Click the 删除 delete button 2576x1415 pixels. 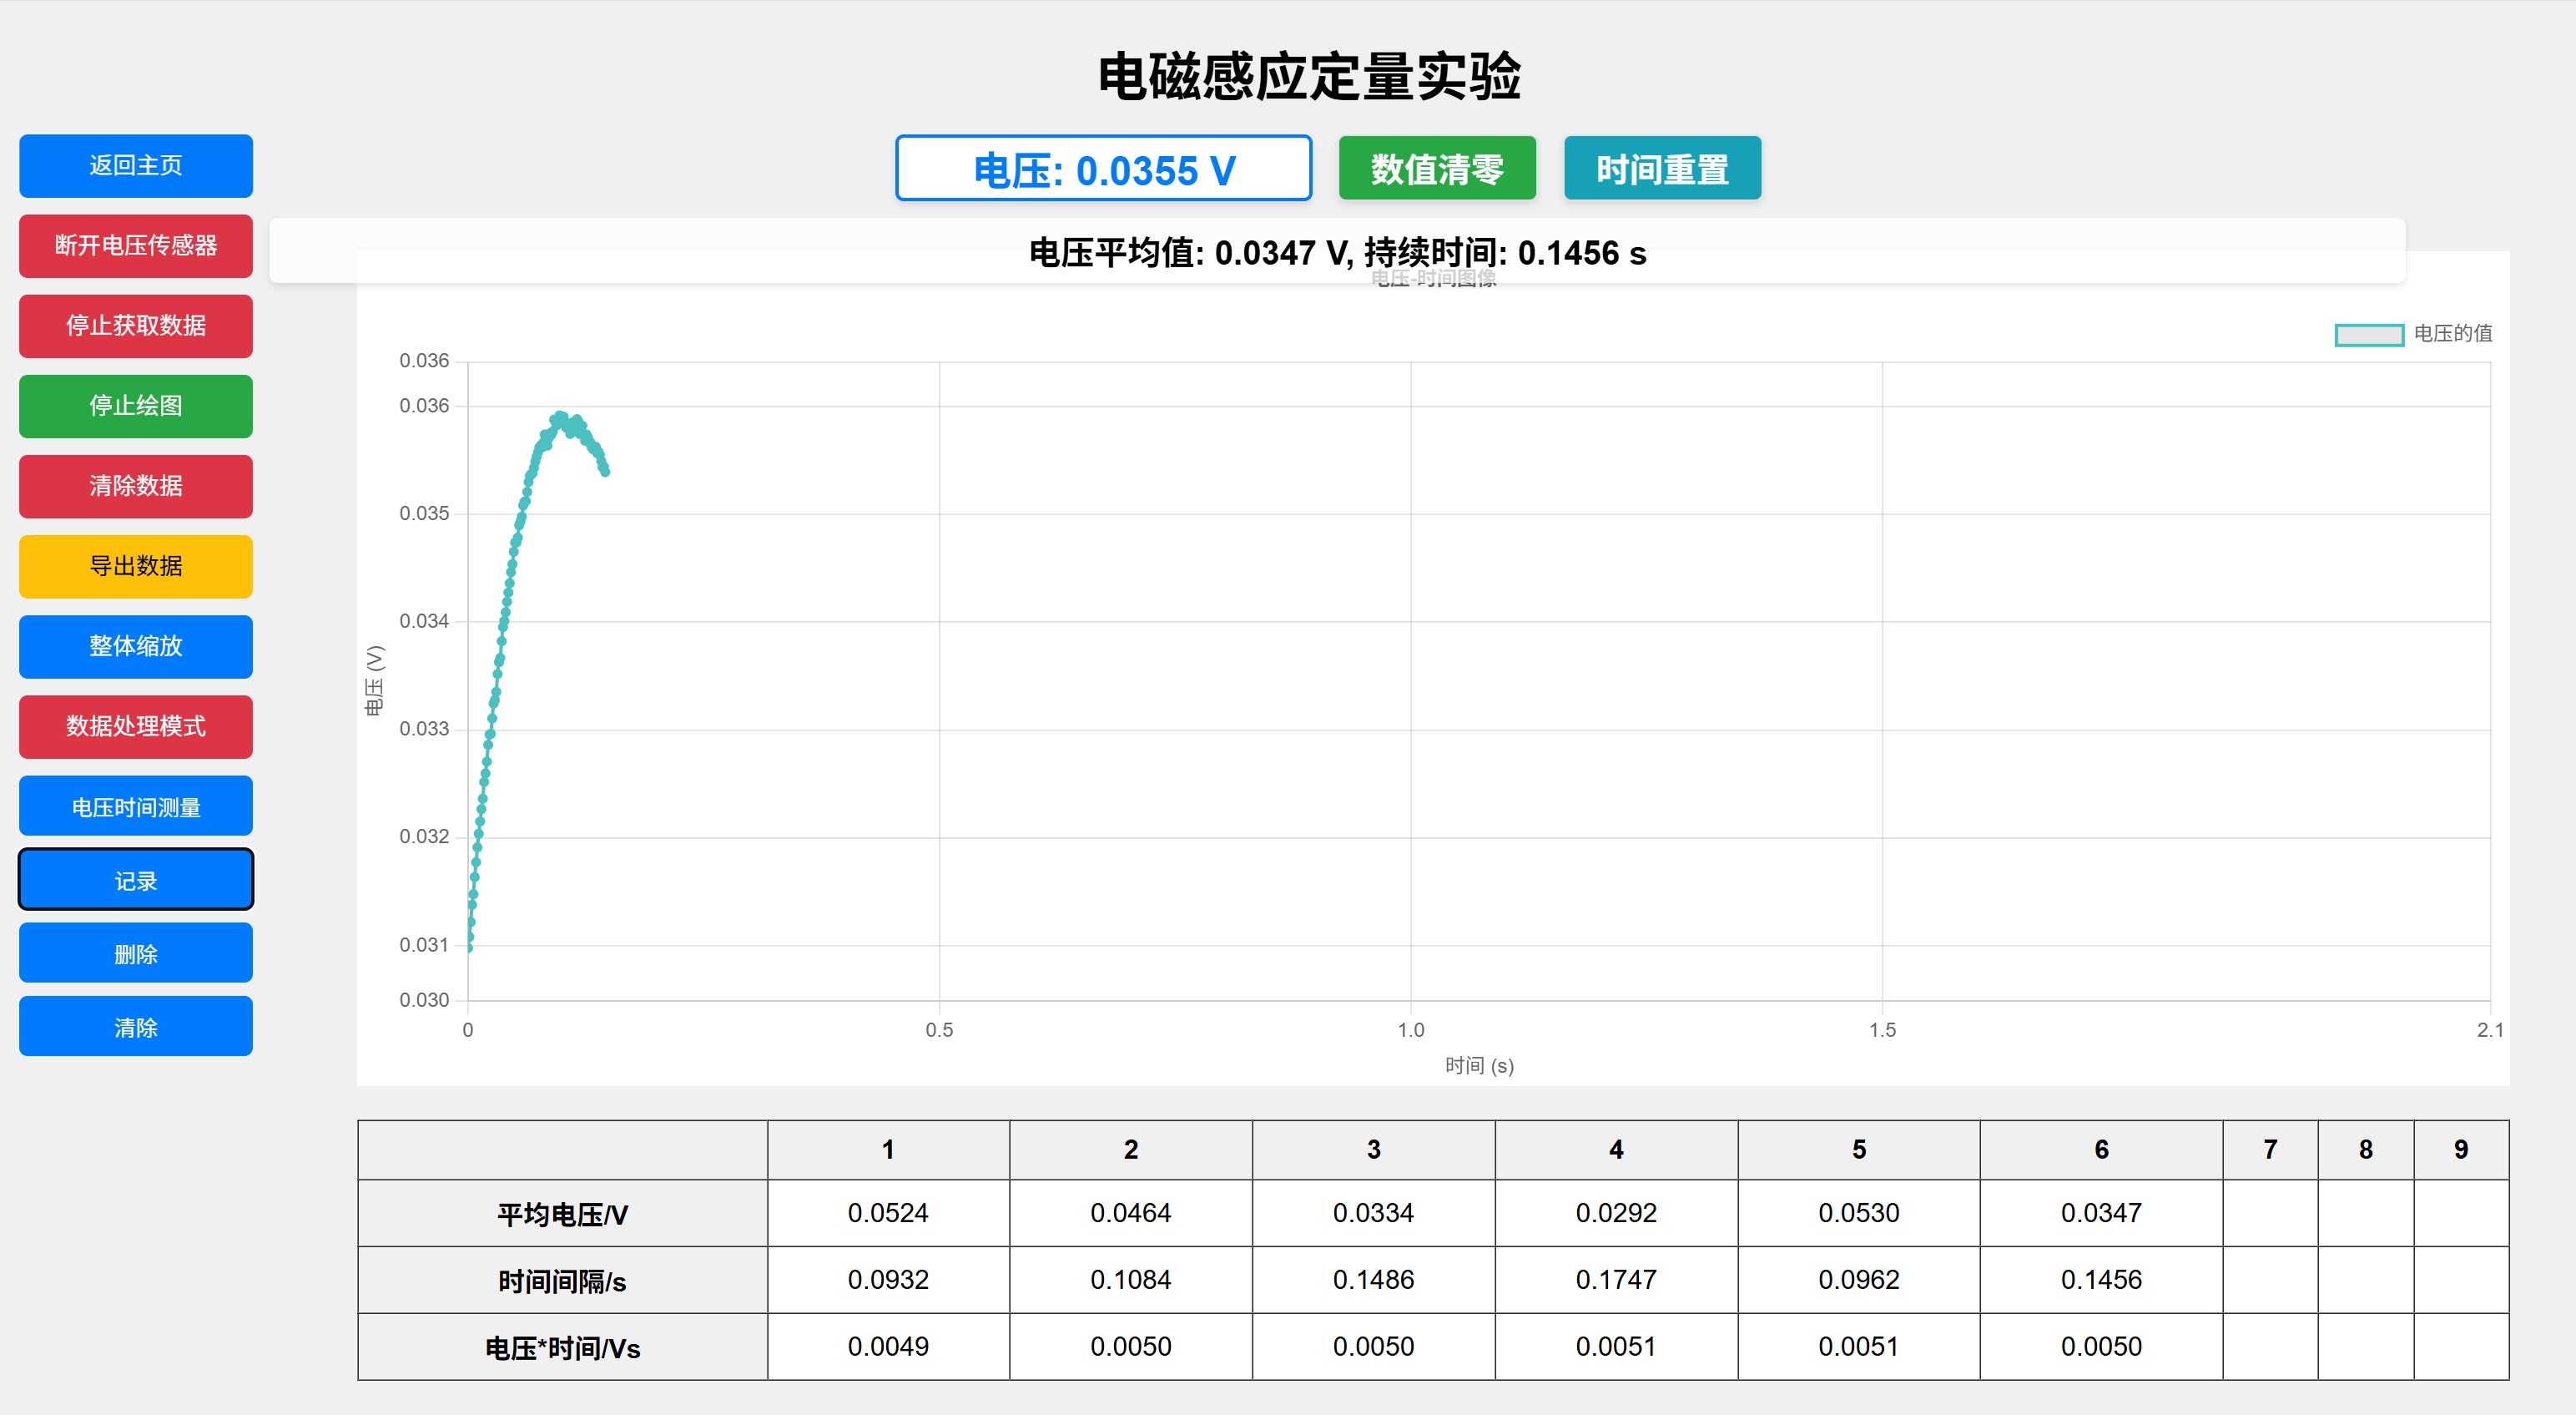[x=136, y=953]
